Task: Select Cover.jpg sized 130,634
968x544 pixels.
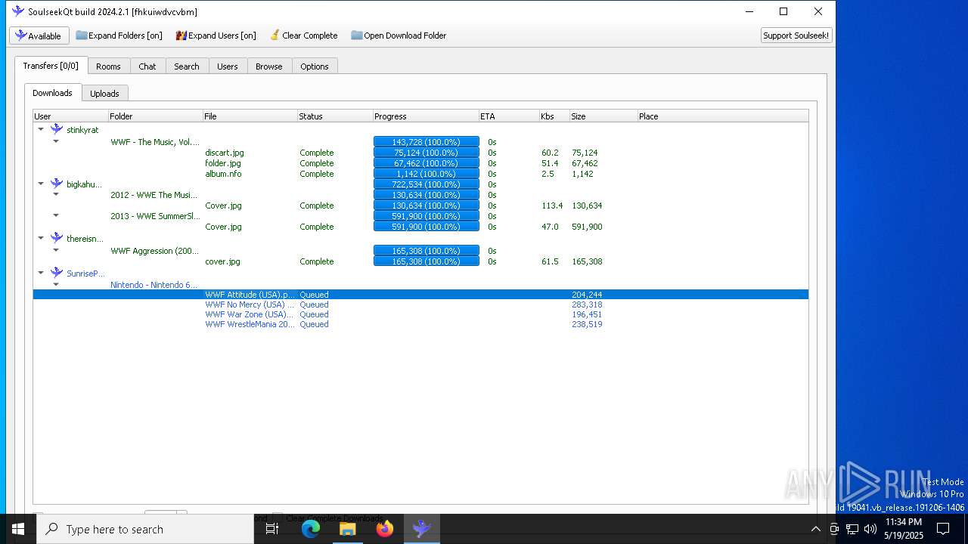Action: [x=420, y=206]
